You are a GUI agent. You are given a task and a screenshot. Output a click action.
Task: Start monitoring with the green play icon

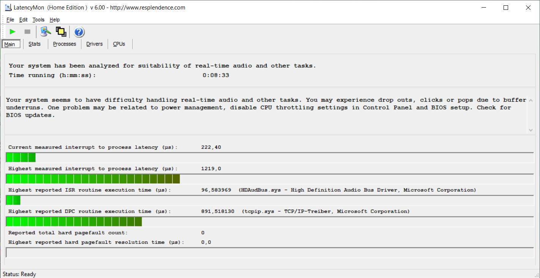coord(13,32)
